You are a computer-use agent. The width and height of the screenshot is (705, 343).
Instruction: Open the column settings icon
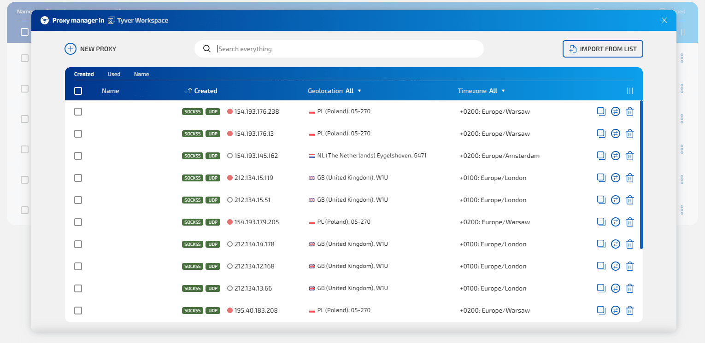630,91
